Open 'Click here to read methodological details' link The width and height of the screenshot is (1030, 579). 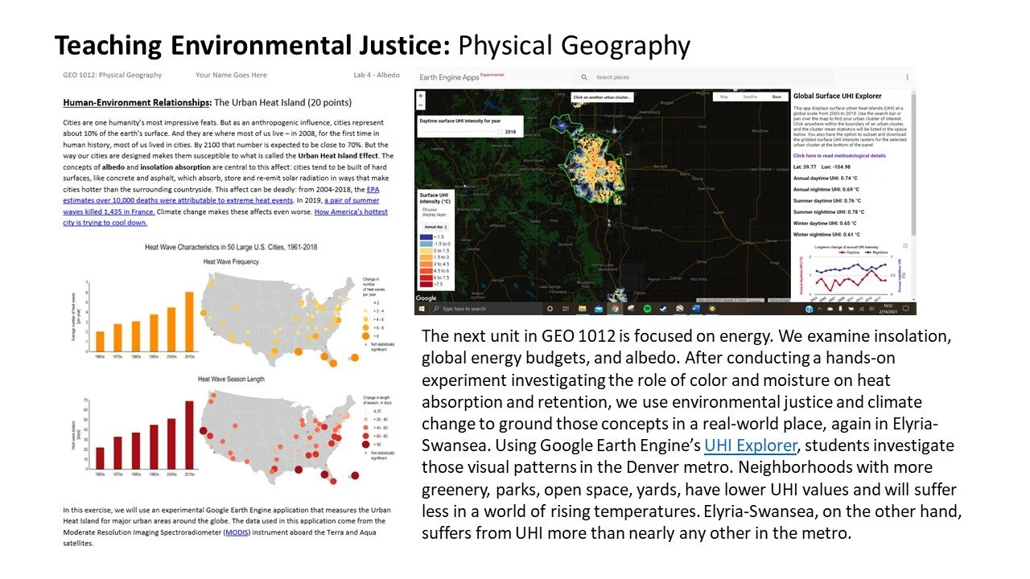click(839, 155)
